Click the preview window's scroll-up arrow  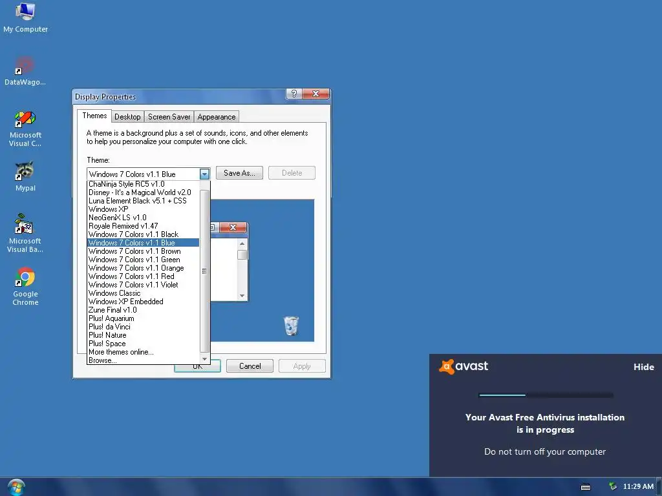(242, 243)
